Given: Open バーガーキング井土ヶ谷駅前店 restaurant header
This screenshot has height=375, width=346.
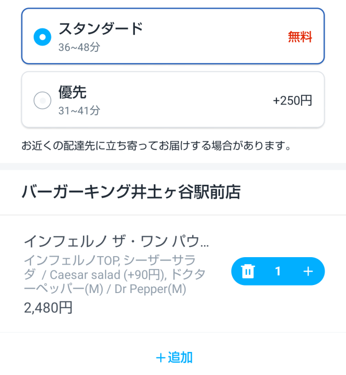Looking at the screenshot, I should pos(131,191).
